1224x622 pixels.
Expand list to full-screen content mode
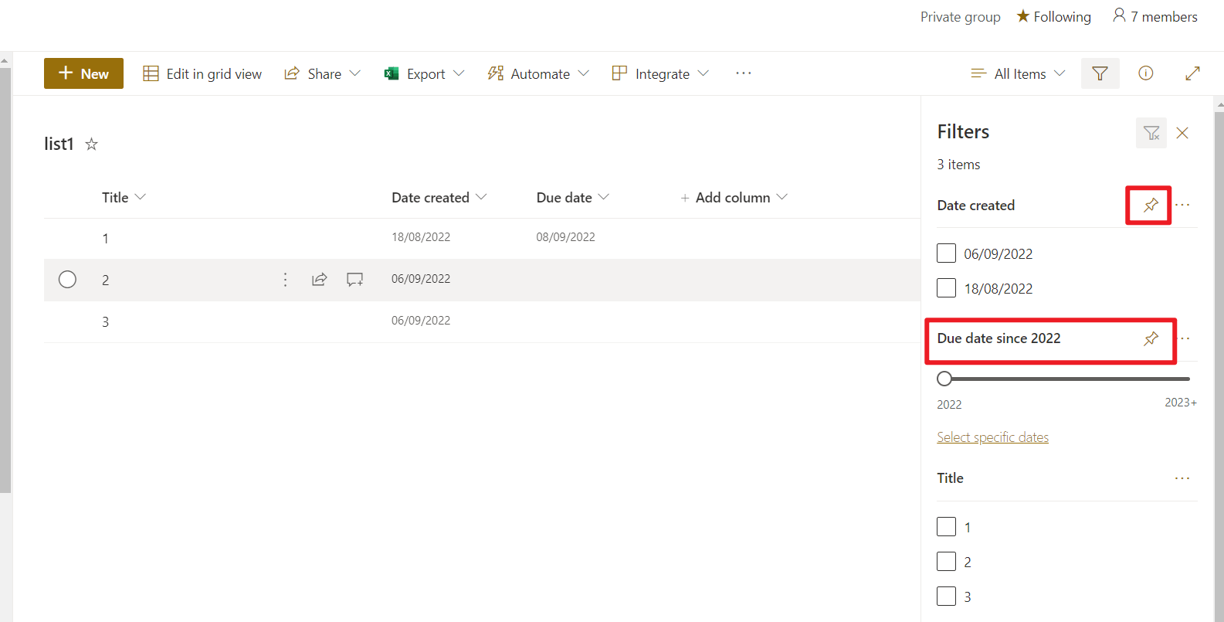coord(1192,73)
